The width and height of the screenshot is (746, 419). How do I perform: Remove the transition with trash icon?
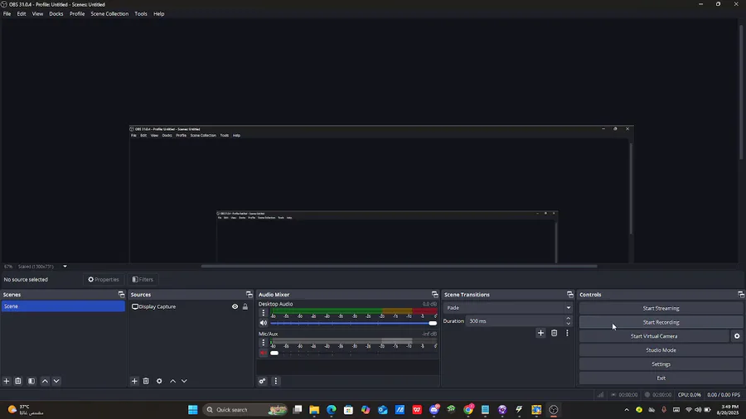554,333
